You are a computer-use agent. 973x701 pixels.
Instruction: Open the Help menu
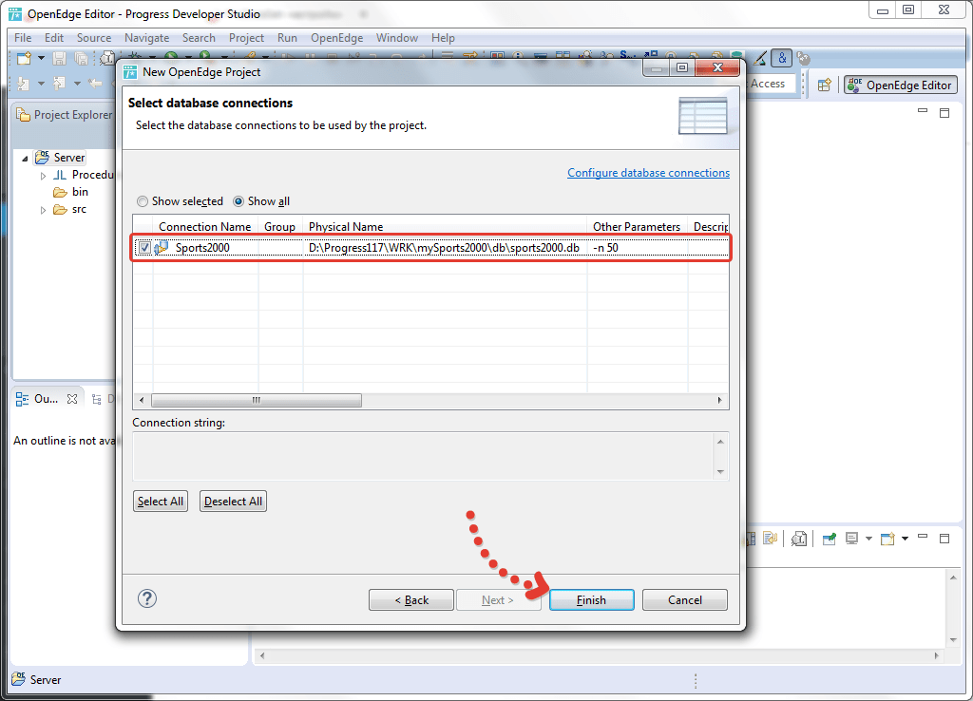tap(443, 38)
